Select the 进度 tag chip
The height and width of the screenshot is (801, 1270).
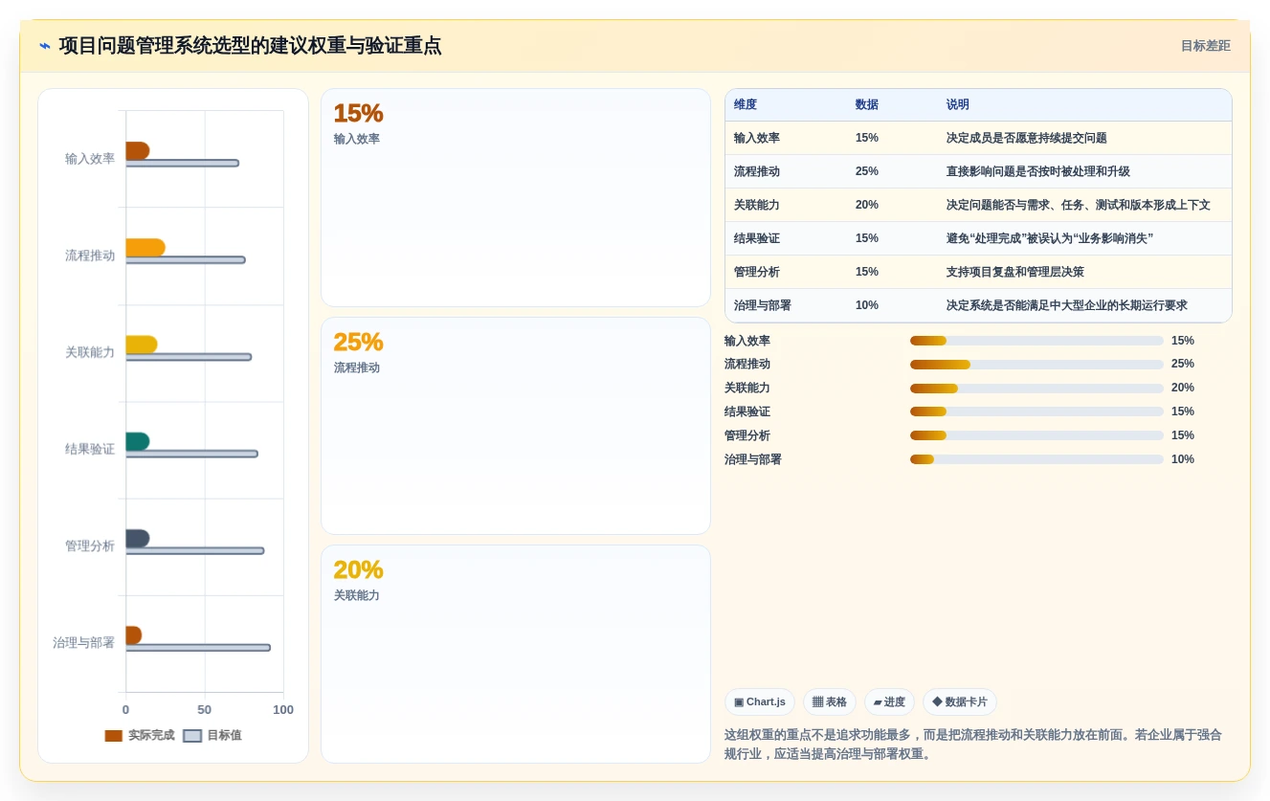(x=889, y=701)
